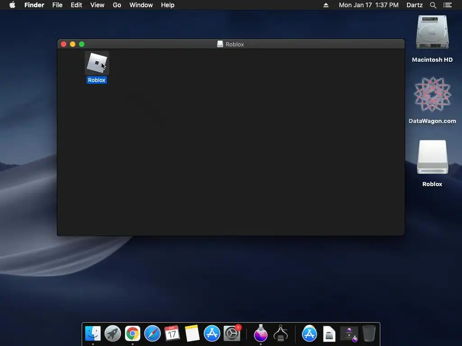Launch Google Chrome from the Dock
462x346 pixels.
coord(133,334)
